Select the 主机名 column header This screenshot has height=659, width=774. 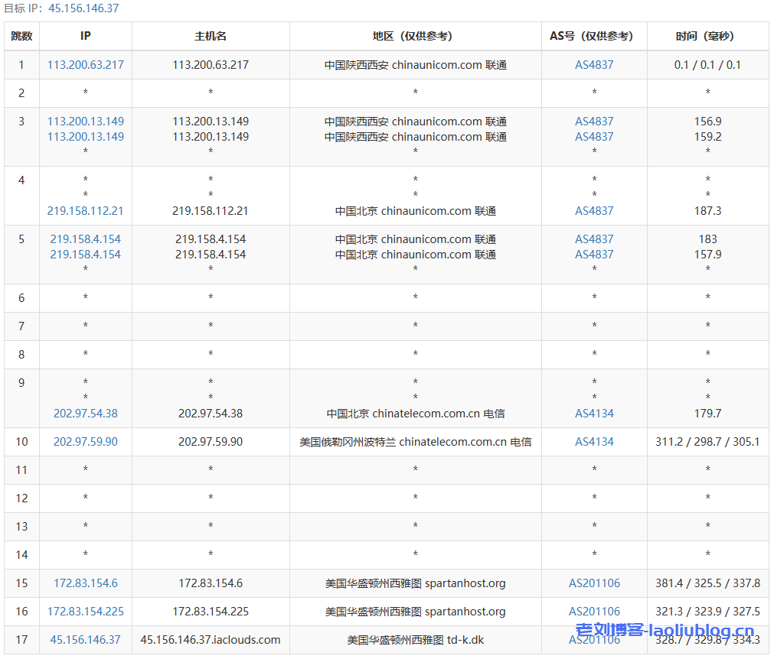(x=211, y=36)
